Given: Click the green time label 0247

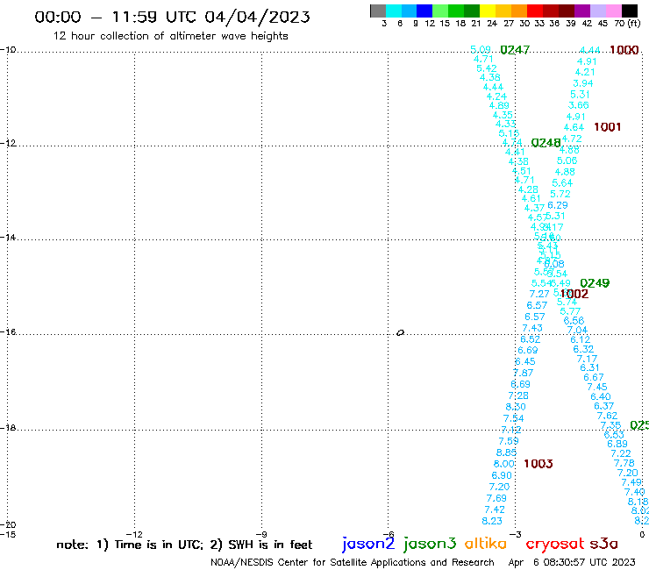Looking at the screenshot, I should (x=515, y=50).
